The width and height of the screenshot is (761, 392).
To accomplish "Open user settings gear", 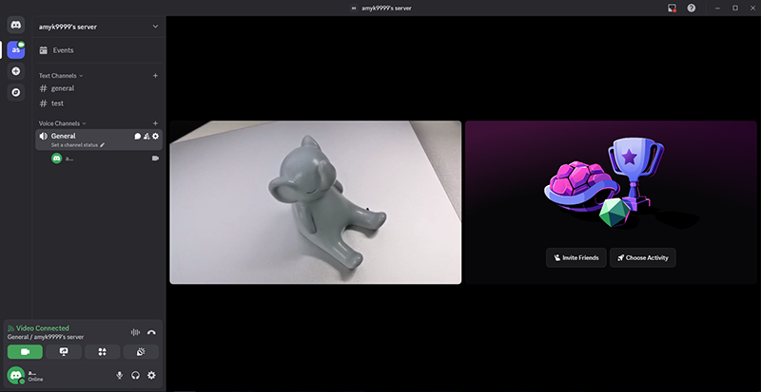I will (x=151, y=375).
